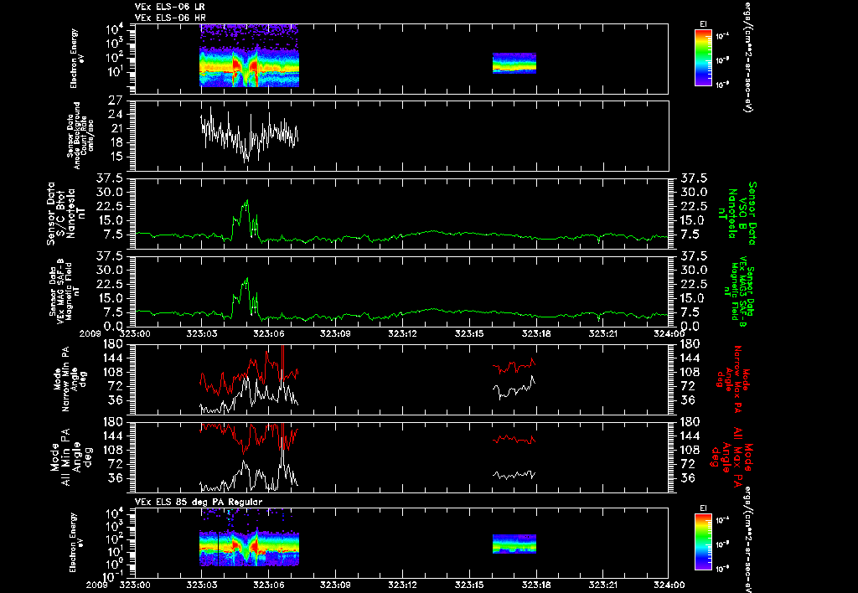Click '323:12' on the bottom time axis
Screen dimensions: 858x593
coord(401,585)
